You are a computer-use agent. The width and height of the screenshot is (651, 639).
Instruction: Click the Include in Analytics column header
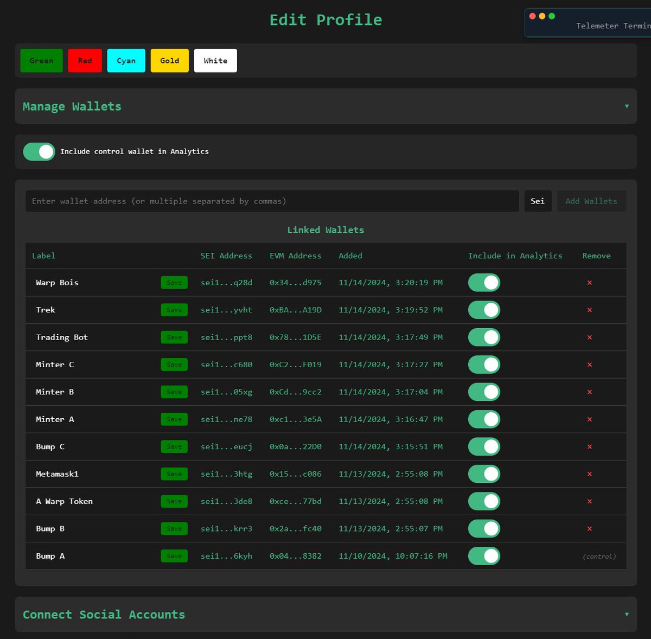click(x=515, y=256)
